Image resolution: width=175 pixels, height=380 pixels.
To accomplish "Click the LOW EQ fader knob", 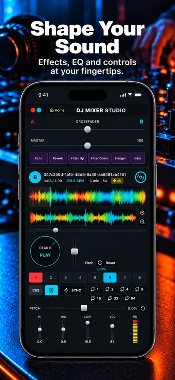I will tap(87, 323).
